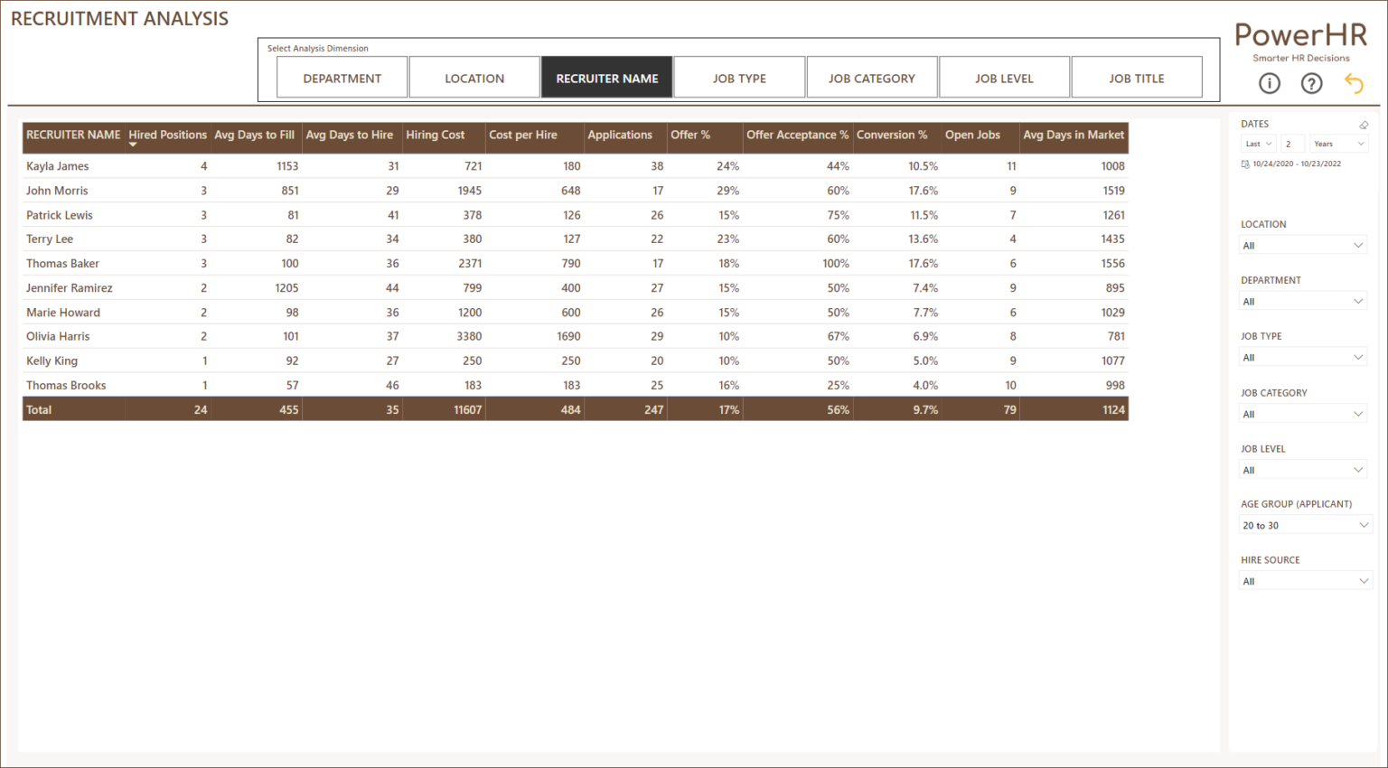Click the calendar icon beside date range
This screenshot has width=1388, height=768.
(x=1246, y=164)
